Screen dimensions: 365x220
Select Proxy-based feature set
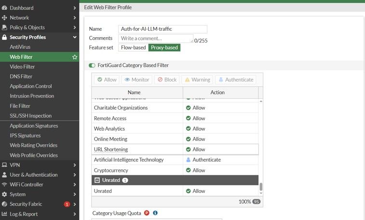tap(164, 47)
